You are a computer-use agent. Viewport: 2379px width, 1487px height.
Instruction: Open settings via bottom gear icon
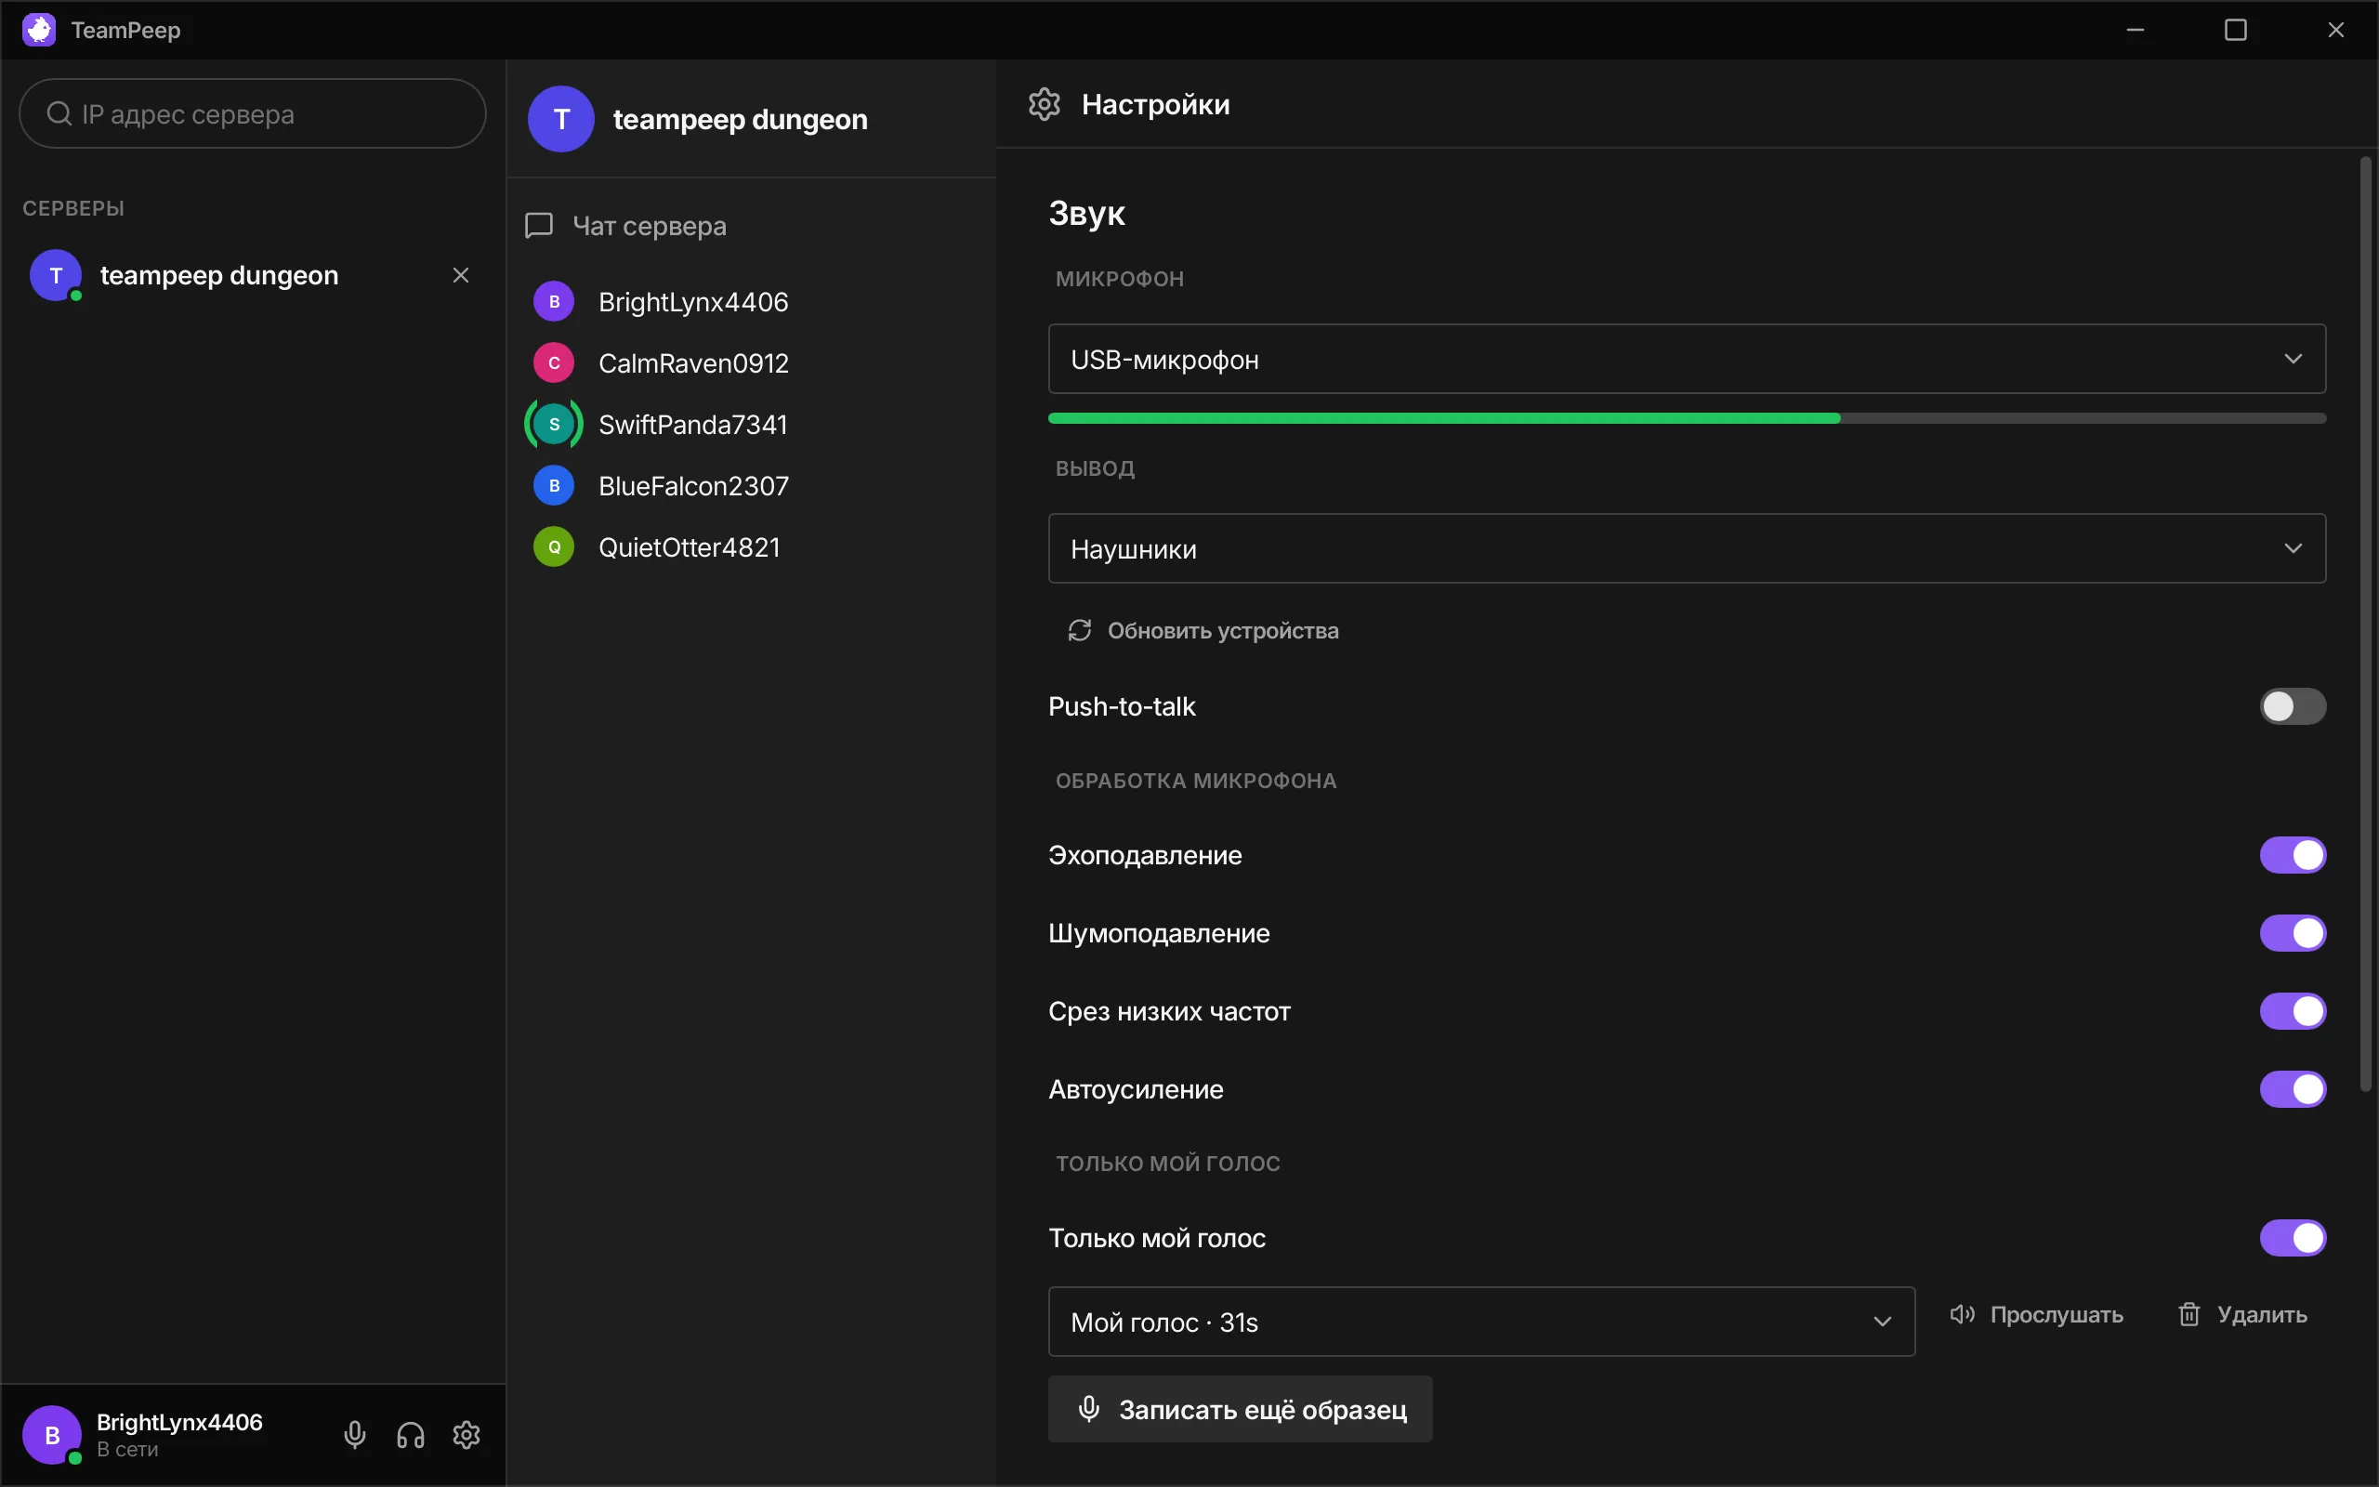coord(467,1435)
